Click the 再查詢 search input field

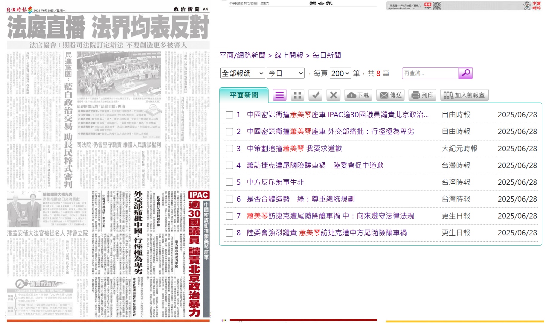pyautogui.click(x=430, y=73)
